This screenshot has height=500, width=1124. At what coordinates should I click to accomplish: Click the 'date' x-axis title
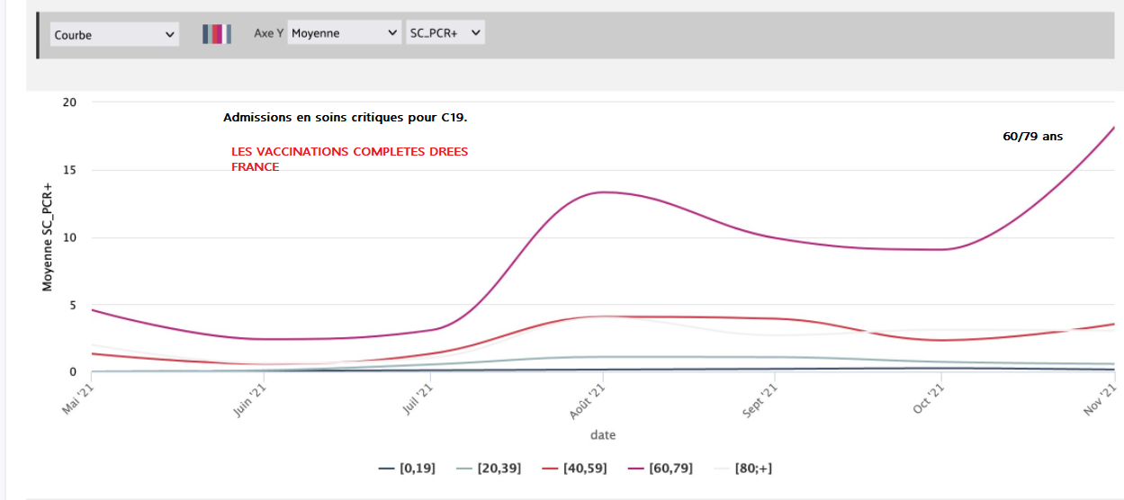pos(602,435)
